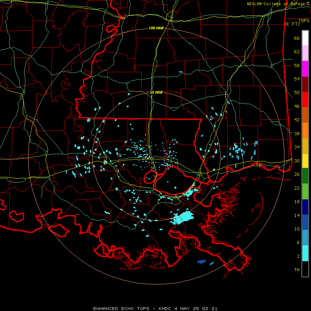The image size is (311, 311).
Task: Click the '100 NMI' range ring label
Action: (156, 28)
